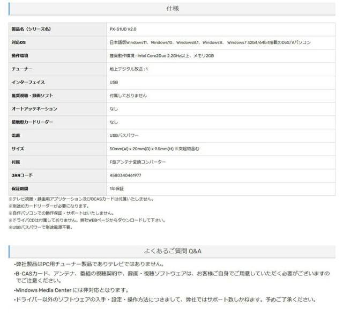
Task: Click the 付属しておりません value
Action: (x=128, y=96)
